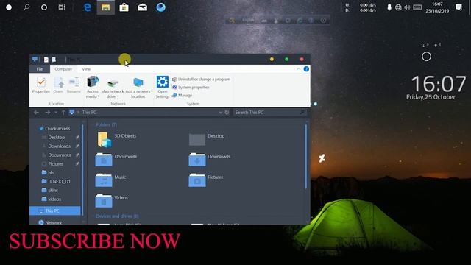Viewport: 471px width, 265px height.
Task: Select Network in navigation pane
Action: [x=50, y=222]
